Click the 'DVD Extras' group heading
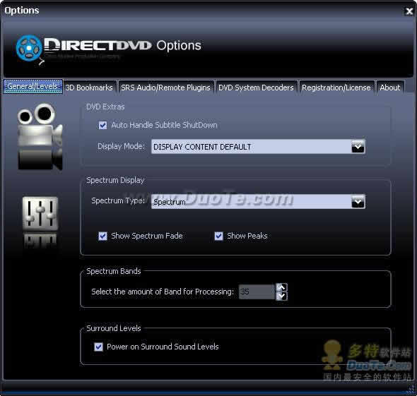 coord(105,107)
